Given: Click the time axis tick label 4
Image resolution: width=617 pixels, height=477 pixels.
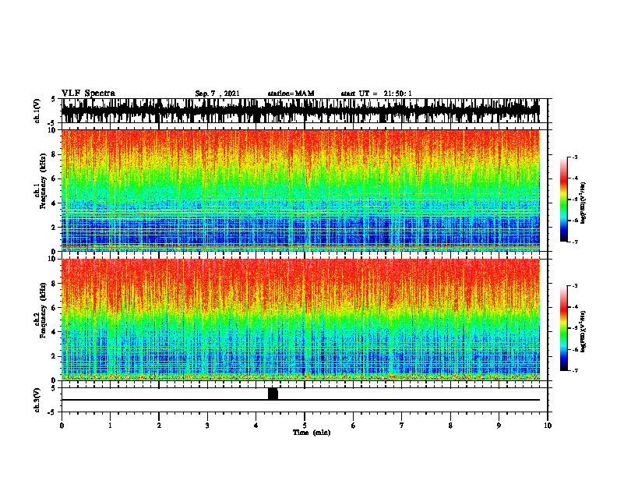Looking at the screenshot, I should (256, 426).
